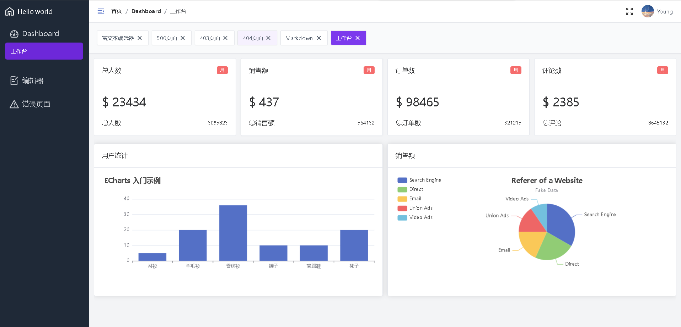Toggle Email legend swatch
The width and height of the screenshot is (681, 327).
[x=402, y=199]
